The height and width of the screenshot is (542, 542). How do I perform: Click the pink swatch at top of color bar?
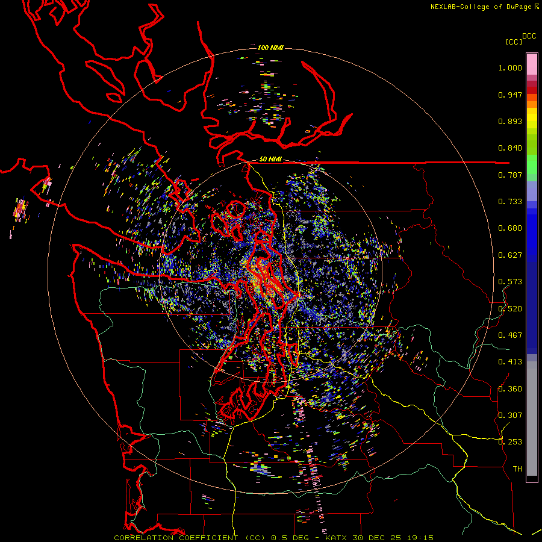pyautogui.click(x=532, y=64)
